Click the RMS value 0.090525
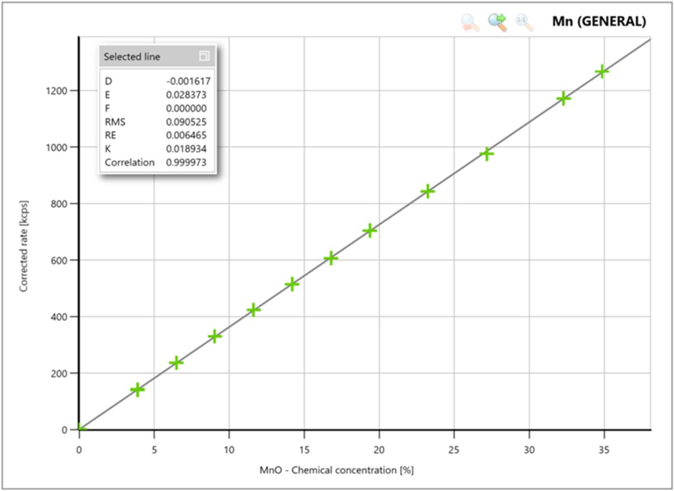Image resolution: width=674 pixels, height=491 pixels. point(186,122)
